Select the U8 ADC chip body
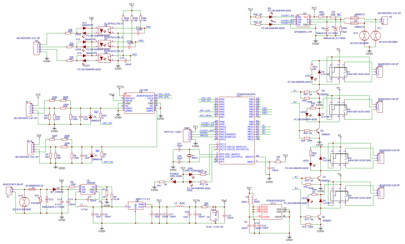The image size is (405, 244). pyautogui.click(x=139, y=103)
